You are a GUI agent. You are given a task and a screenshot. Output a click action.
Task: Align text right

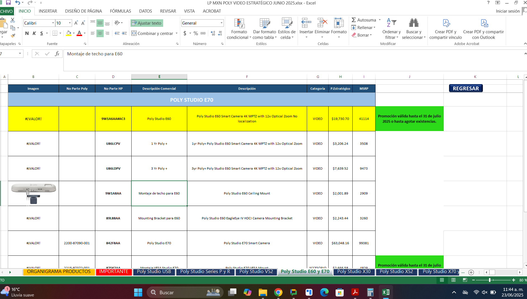107,33
